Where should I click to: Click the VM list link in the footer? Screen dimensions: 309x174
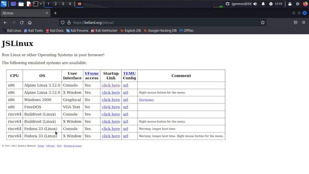point(50,146)
